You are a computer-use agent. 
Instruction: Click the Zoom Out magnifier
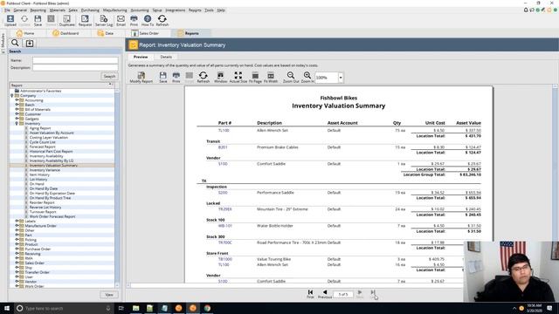point(291,78)
